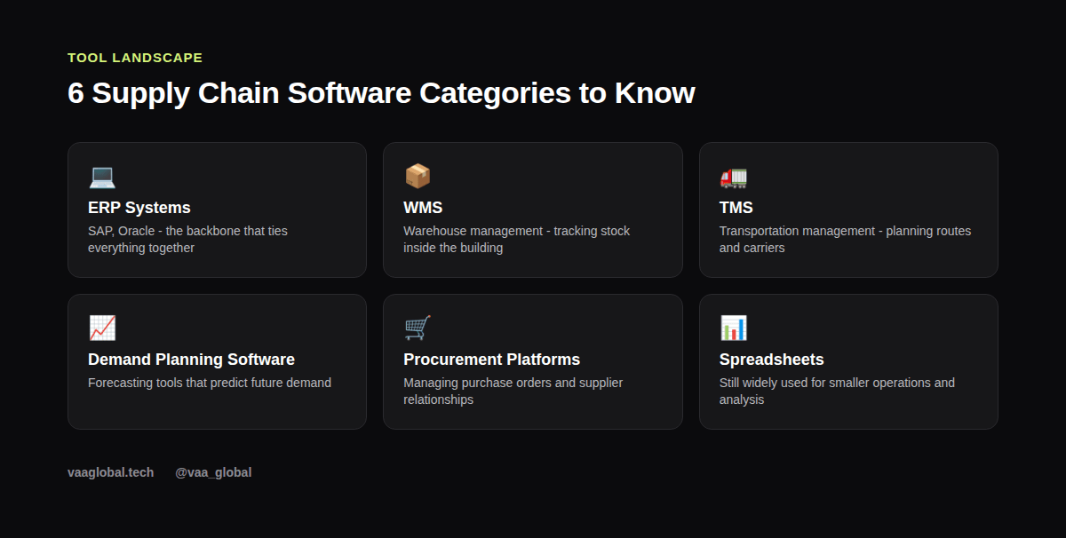Click the 'Transportation management - planning routes' description

tap(846, 240)
